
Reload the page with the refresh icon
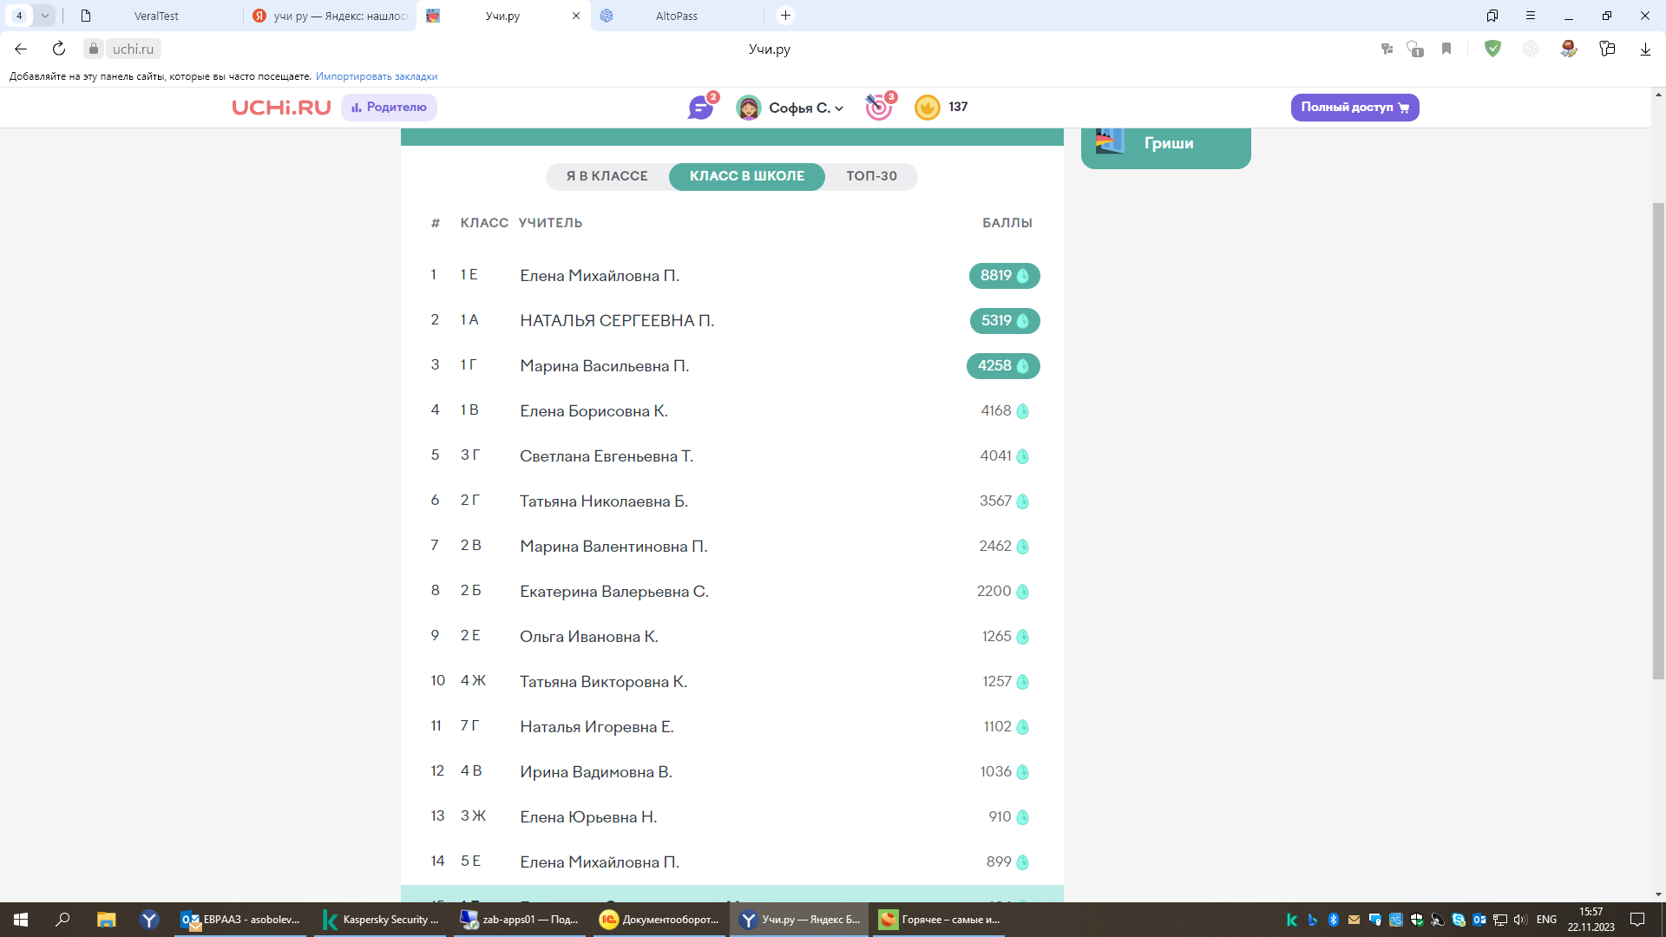(59, 49)
